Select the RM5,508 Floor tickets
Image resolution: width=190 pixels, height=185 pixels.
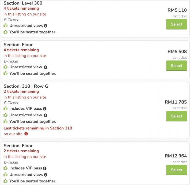click(176, 66)
